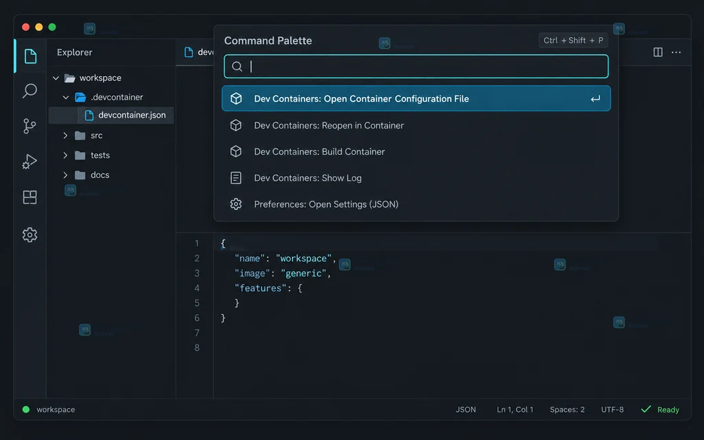Click the gear icon beside Open Settings (JSON)
Image resolution: width=704 pixels, height=440 pixels.
[x=236, y=203]
